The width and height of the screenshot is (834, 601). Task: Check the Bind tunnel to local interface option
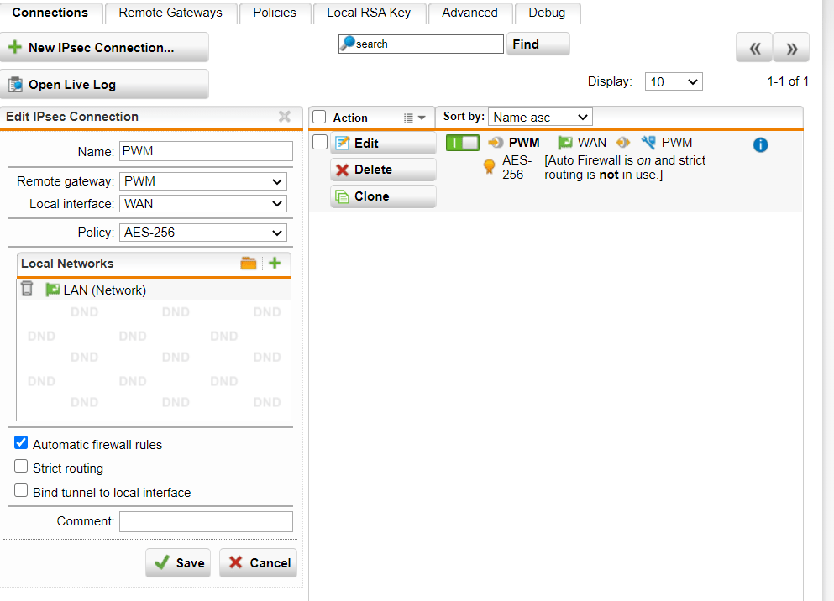(x=20, y=491)
